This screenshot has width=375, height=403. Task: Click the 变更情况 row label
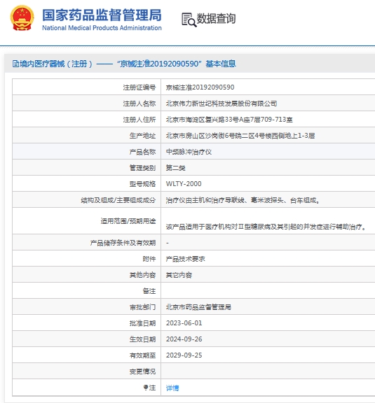143,372
